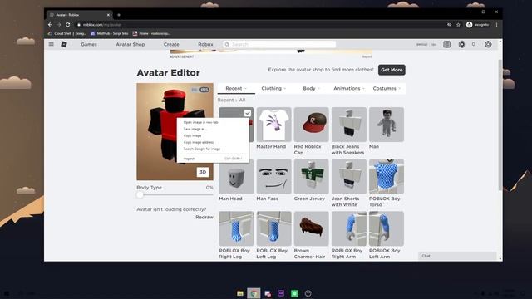Expand the Costumes dropdown tab
The image size is (532, 299).
(387, 88)
